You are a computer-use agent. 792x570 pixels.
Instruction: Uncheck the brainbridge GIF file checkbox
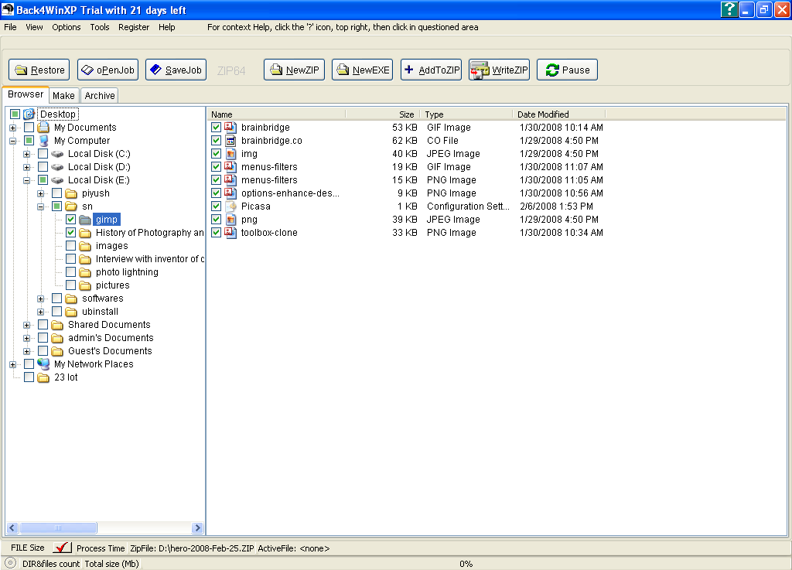[x=217, y=128]
